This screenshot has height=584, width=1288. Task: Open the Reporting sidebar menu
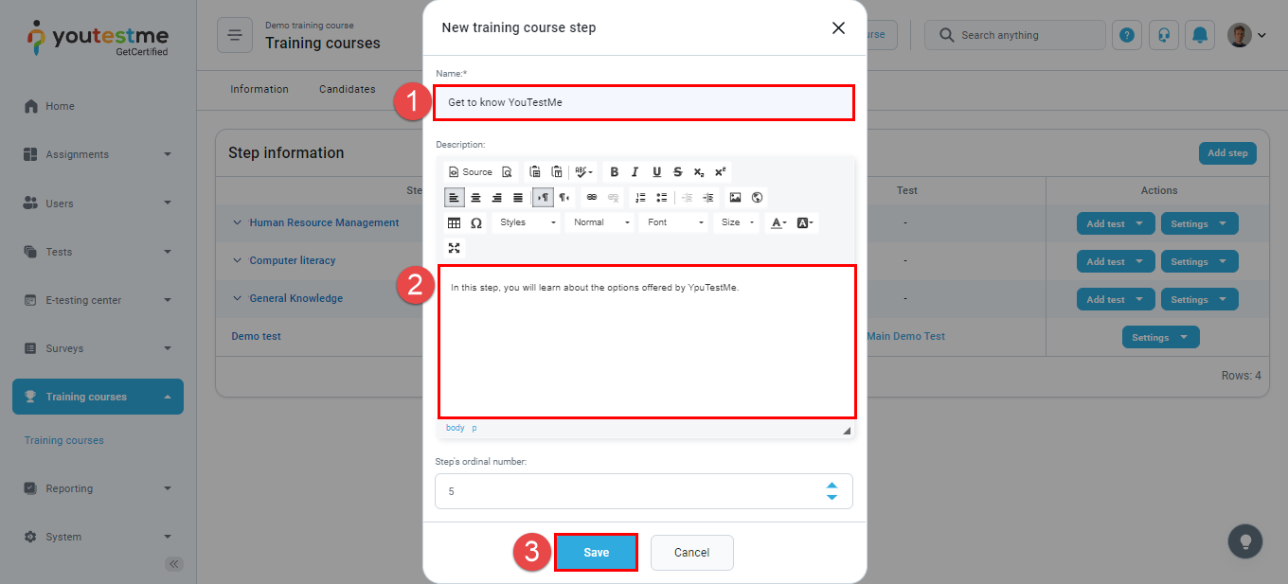(98, 488)
